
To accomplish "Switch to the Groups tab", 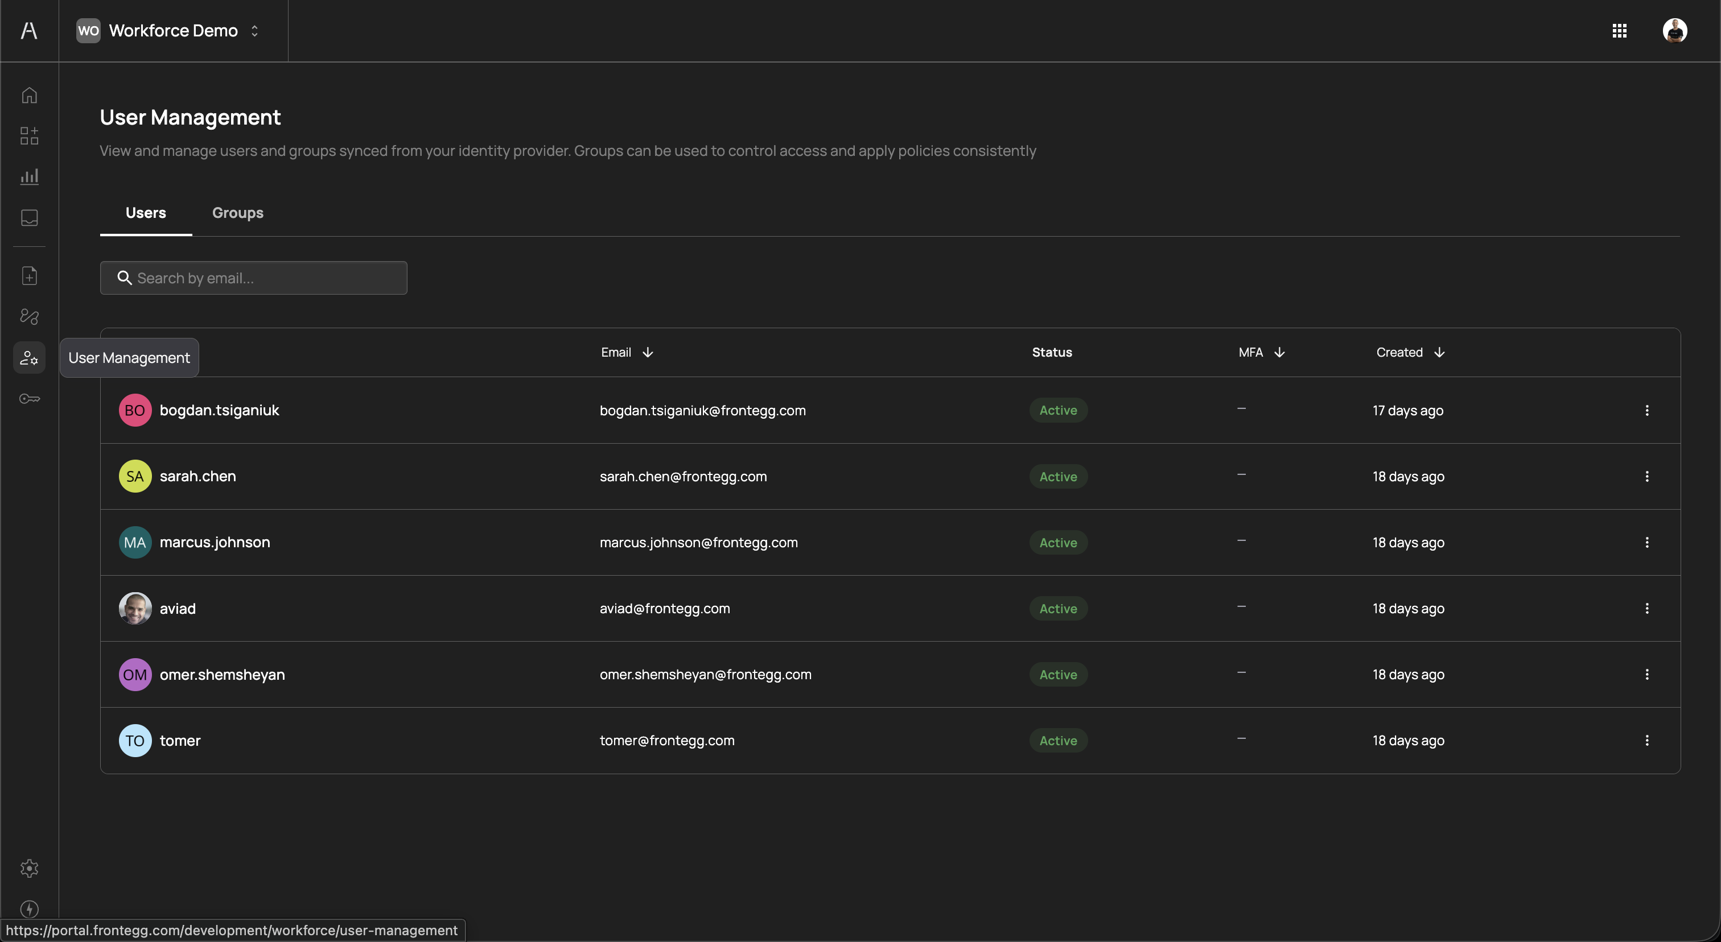I will click(238, 213).
